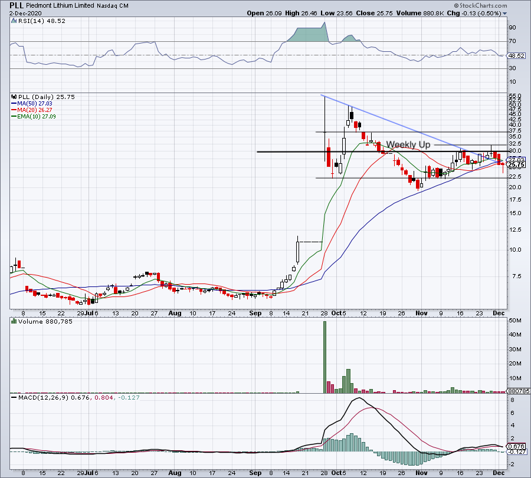Click the Chg -0.13 (-0.50%) value

point(474,13)
